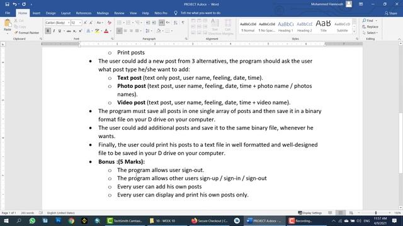Toggle subscript formatting
Viewport: 403px width, 226px height.
pos(74,31)
